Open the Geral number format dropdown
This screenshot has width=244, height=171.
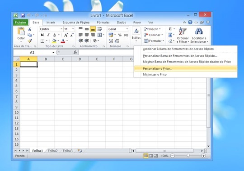[127, 29]
